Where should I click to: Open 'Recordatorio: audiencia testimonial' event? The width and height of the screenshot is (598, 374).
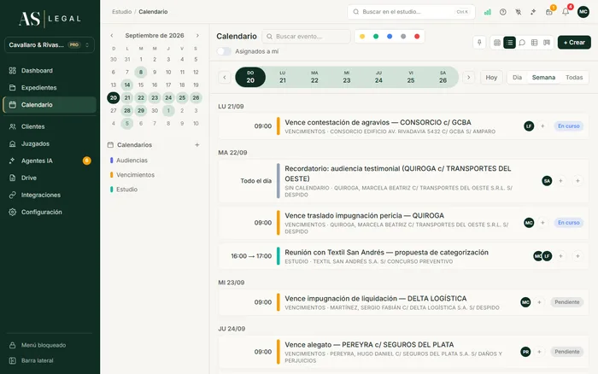pyautogui.click(x=403, y=181)
